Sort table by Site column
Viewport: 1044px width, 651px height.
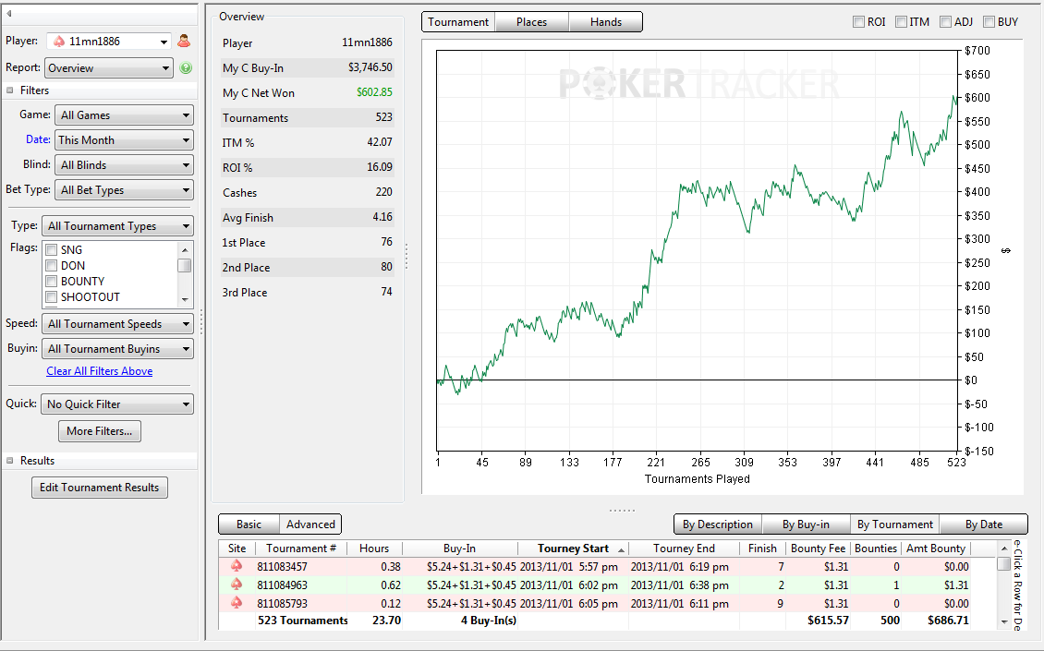click(x=237, y=549)
